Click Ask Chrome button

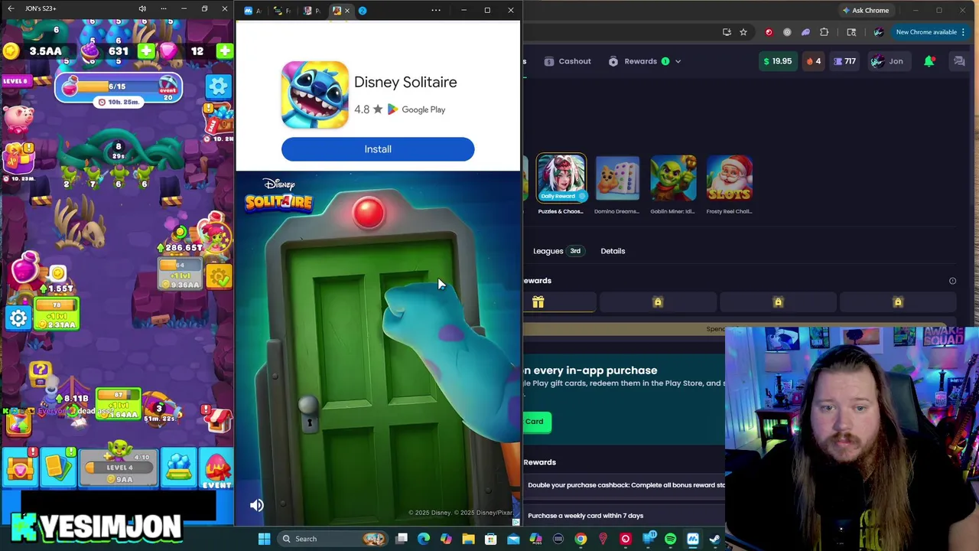coord(866,11)
